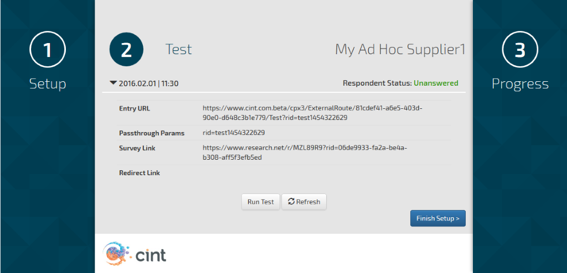
Task: Click the Redirect Link row label
Action: pyautogui.click(x=140, y=173)
